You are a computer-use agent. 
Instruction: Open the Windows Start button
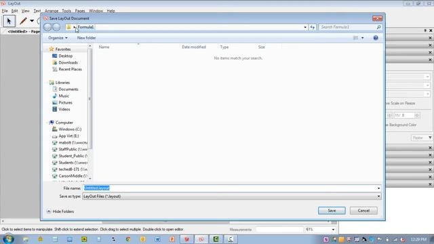(8, 239)
